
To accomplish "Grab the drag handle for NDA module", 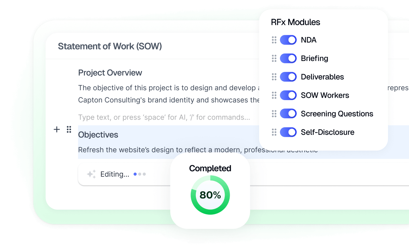I will (274, 40).
